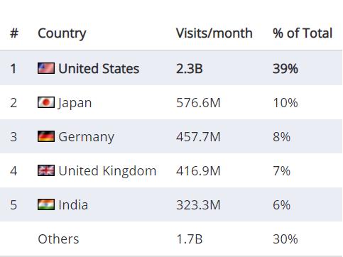Select the % of Total column header

click(x=303, y=33)
